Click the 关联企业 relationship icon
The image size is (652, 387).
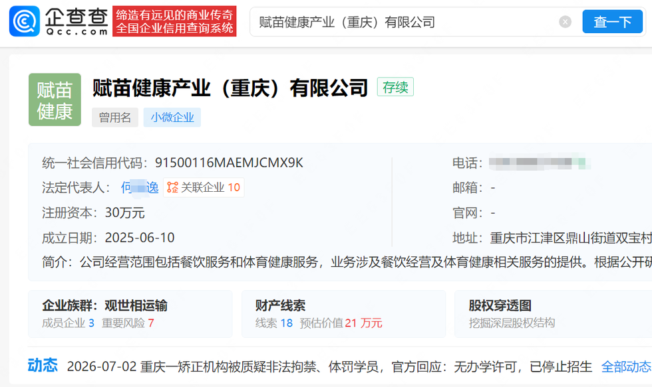(172, 187)
